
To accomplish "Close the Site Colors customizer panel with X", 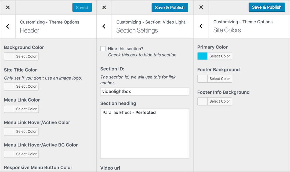I will (201, 7).
